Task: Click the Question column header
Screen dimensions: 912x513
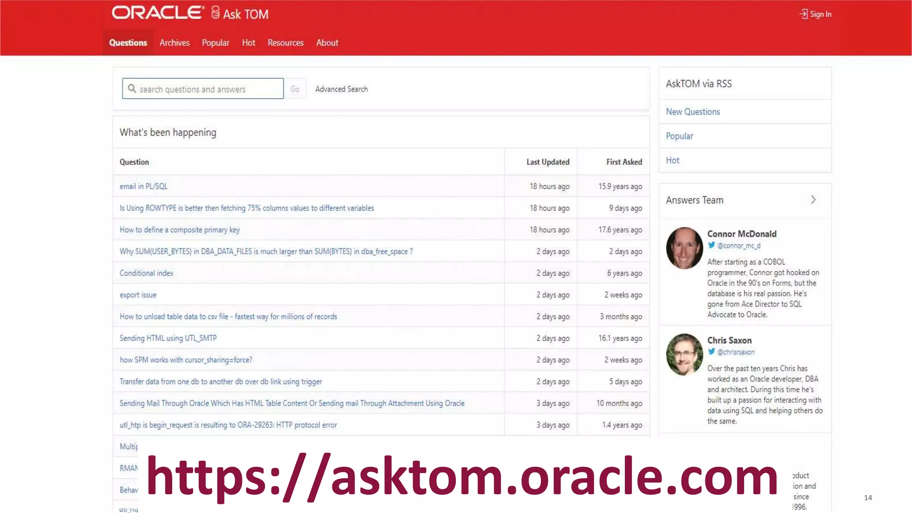Action: tap(134, 162)
